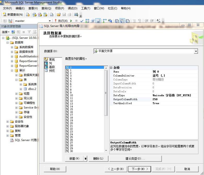Open the 常规 (General) page in wizard

(52, 60)
